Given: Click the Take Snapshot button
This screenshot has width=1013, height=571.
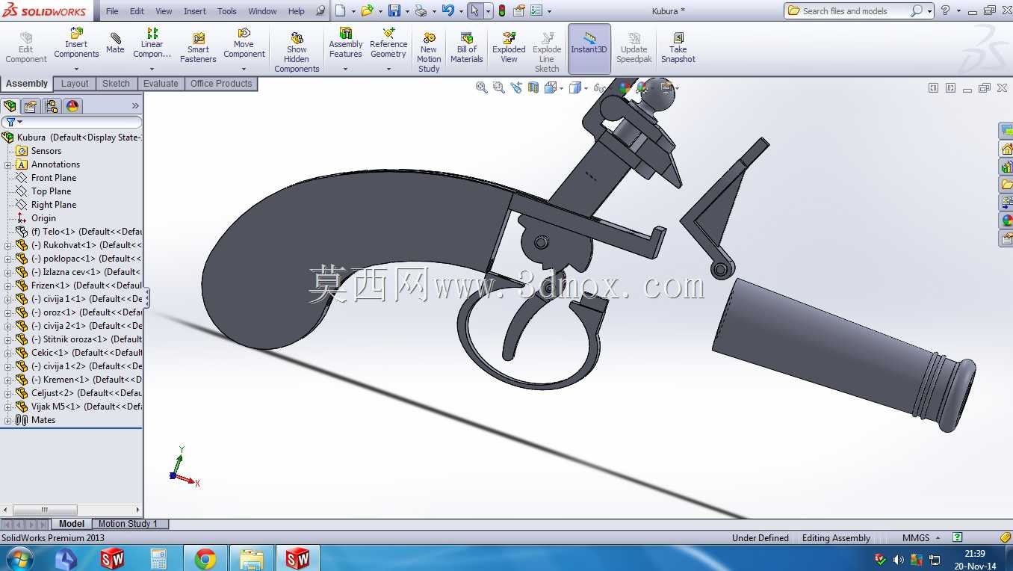Looking at the screenshot, I should tap(678, 46).
